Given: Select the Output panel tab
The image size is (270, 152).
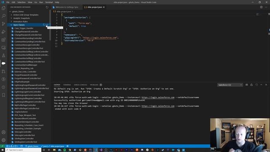Looking at the screenshot, I should click(x=57, y=85).
